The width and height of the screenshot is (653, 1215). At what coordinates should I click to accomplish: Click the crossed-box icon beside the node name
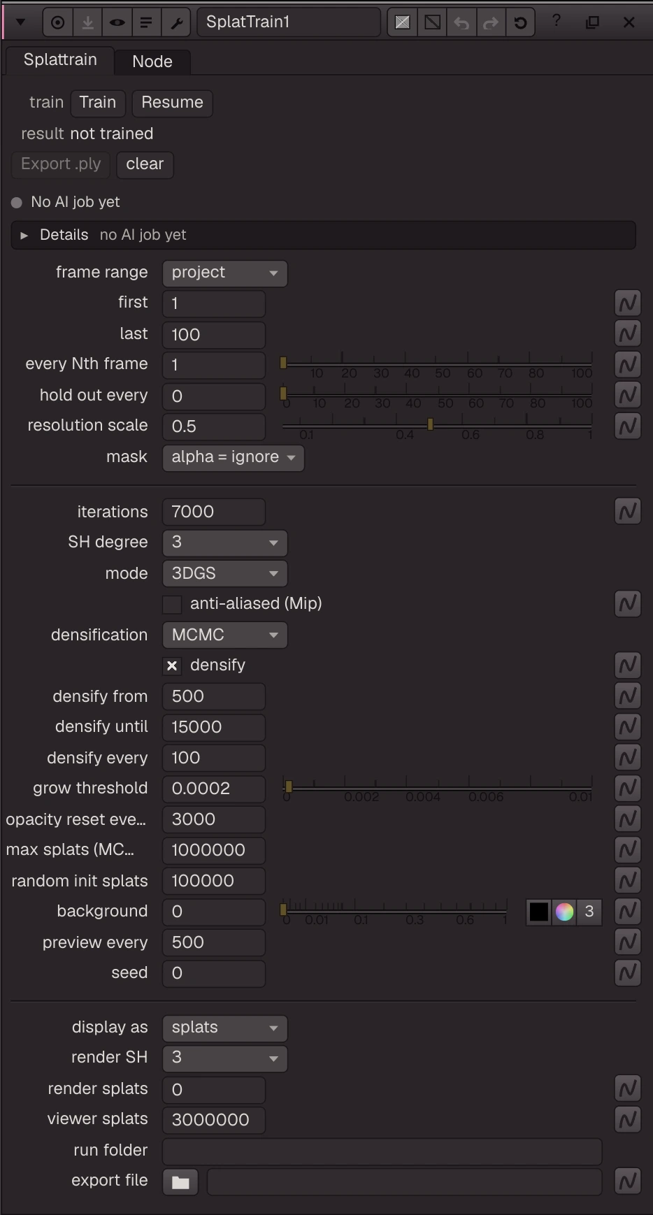(403, 22)
